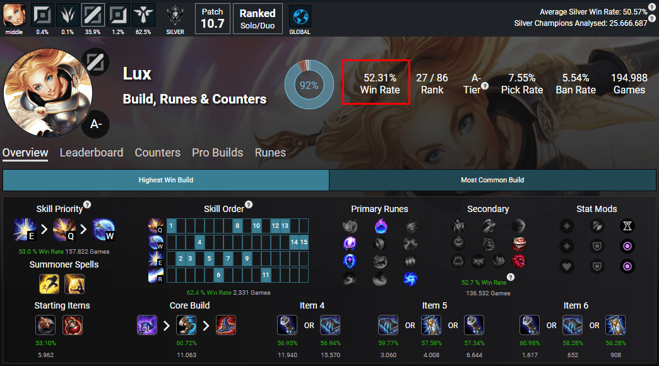The width and height of the screenshot is (659, 366).
Task: Open the SILVER rank filter
Action: point(175,20)
